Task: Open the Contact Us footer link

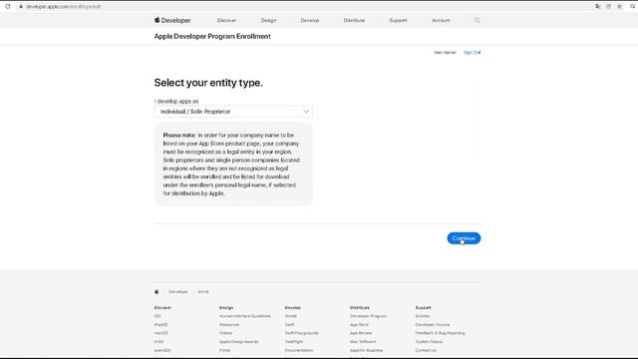Action: 426,350
